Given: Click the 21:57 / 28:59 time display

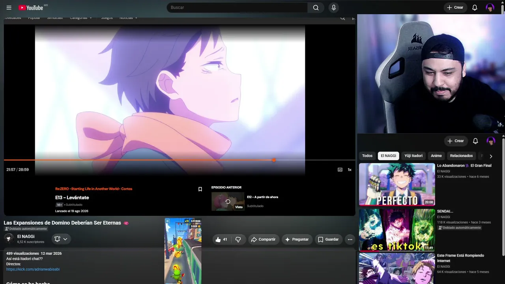Looking at the screenshot, I should click(x=17, y=170).
